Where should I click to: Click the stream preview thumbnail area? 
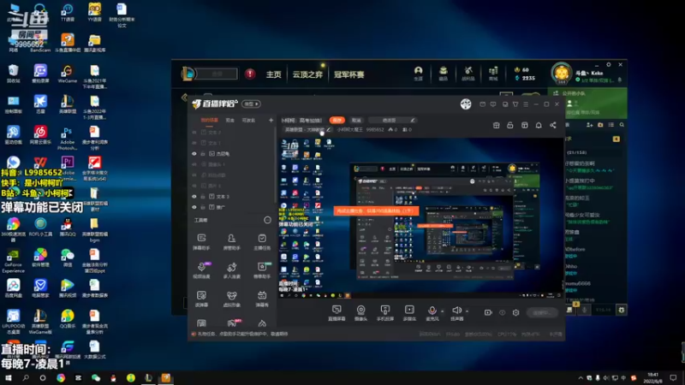pos(420,218)
